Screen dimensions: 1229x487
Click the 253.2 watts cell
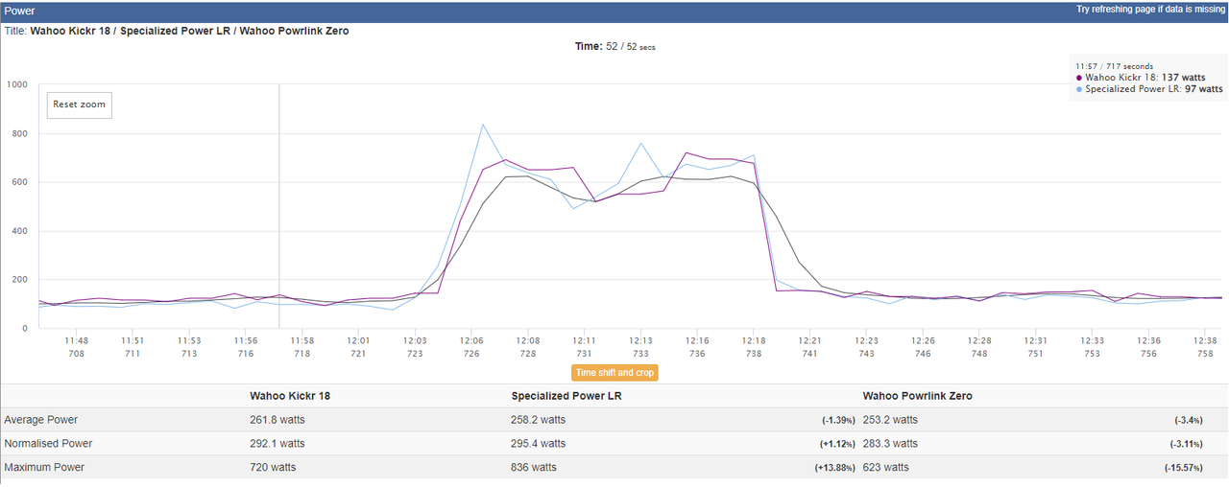point(891,420)
